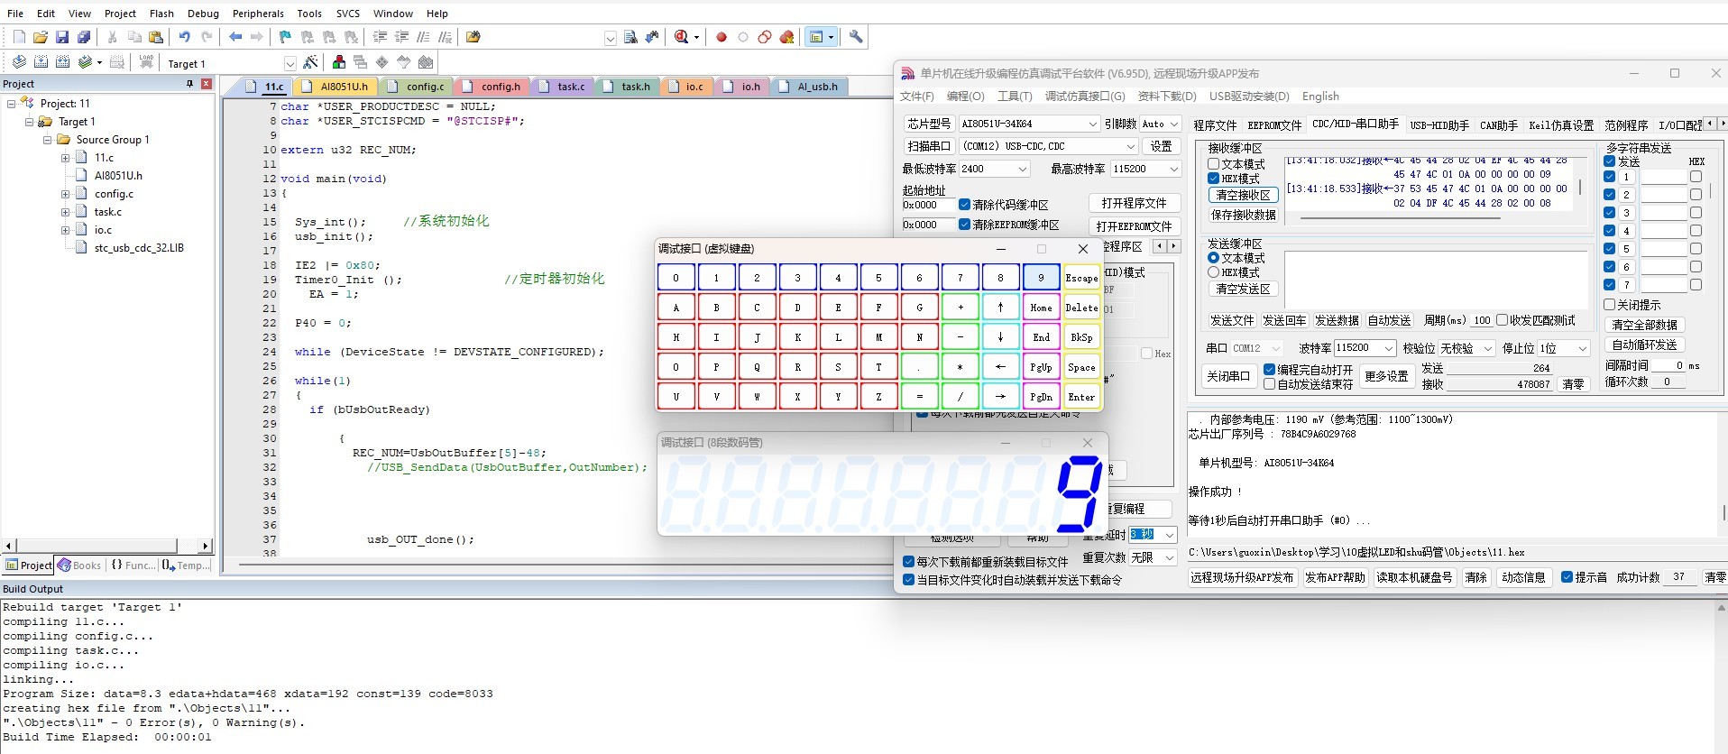1728x754 pixels.
Task: Open the Target 1 selector dropdown
Action: pos(290,63)
